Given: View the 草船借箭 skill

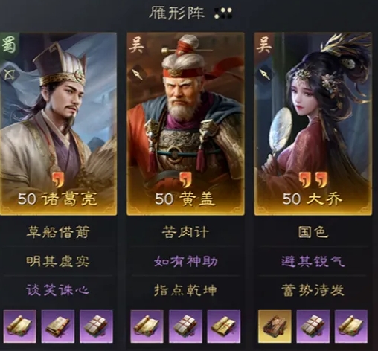Looking at the screenshot, I should 58,232.
